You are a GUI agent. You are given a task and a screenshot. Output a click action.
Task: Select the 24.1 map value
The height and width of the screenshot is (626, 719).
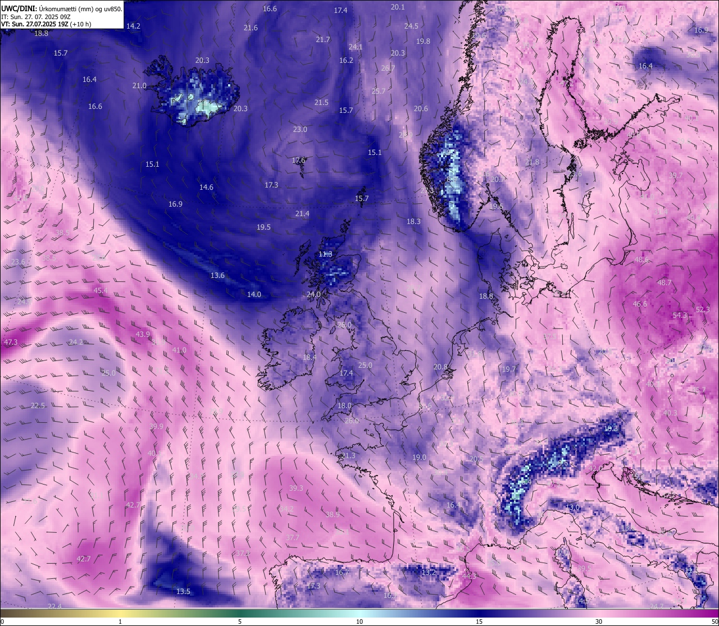point(356,47)
